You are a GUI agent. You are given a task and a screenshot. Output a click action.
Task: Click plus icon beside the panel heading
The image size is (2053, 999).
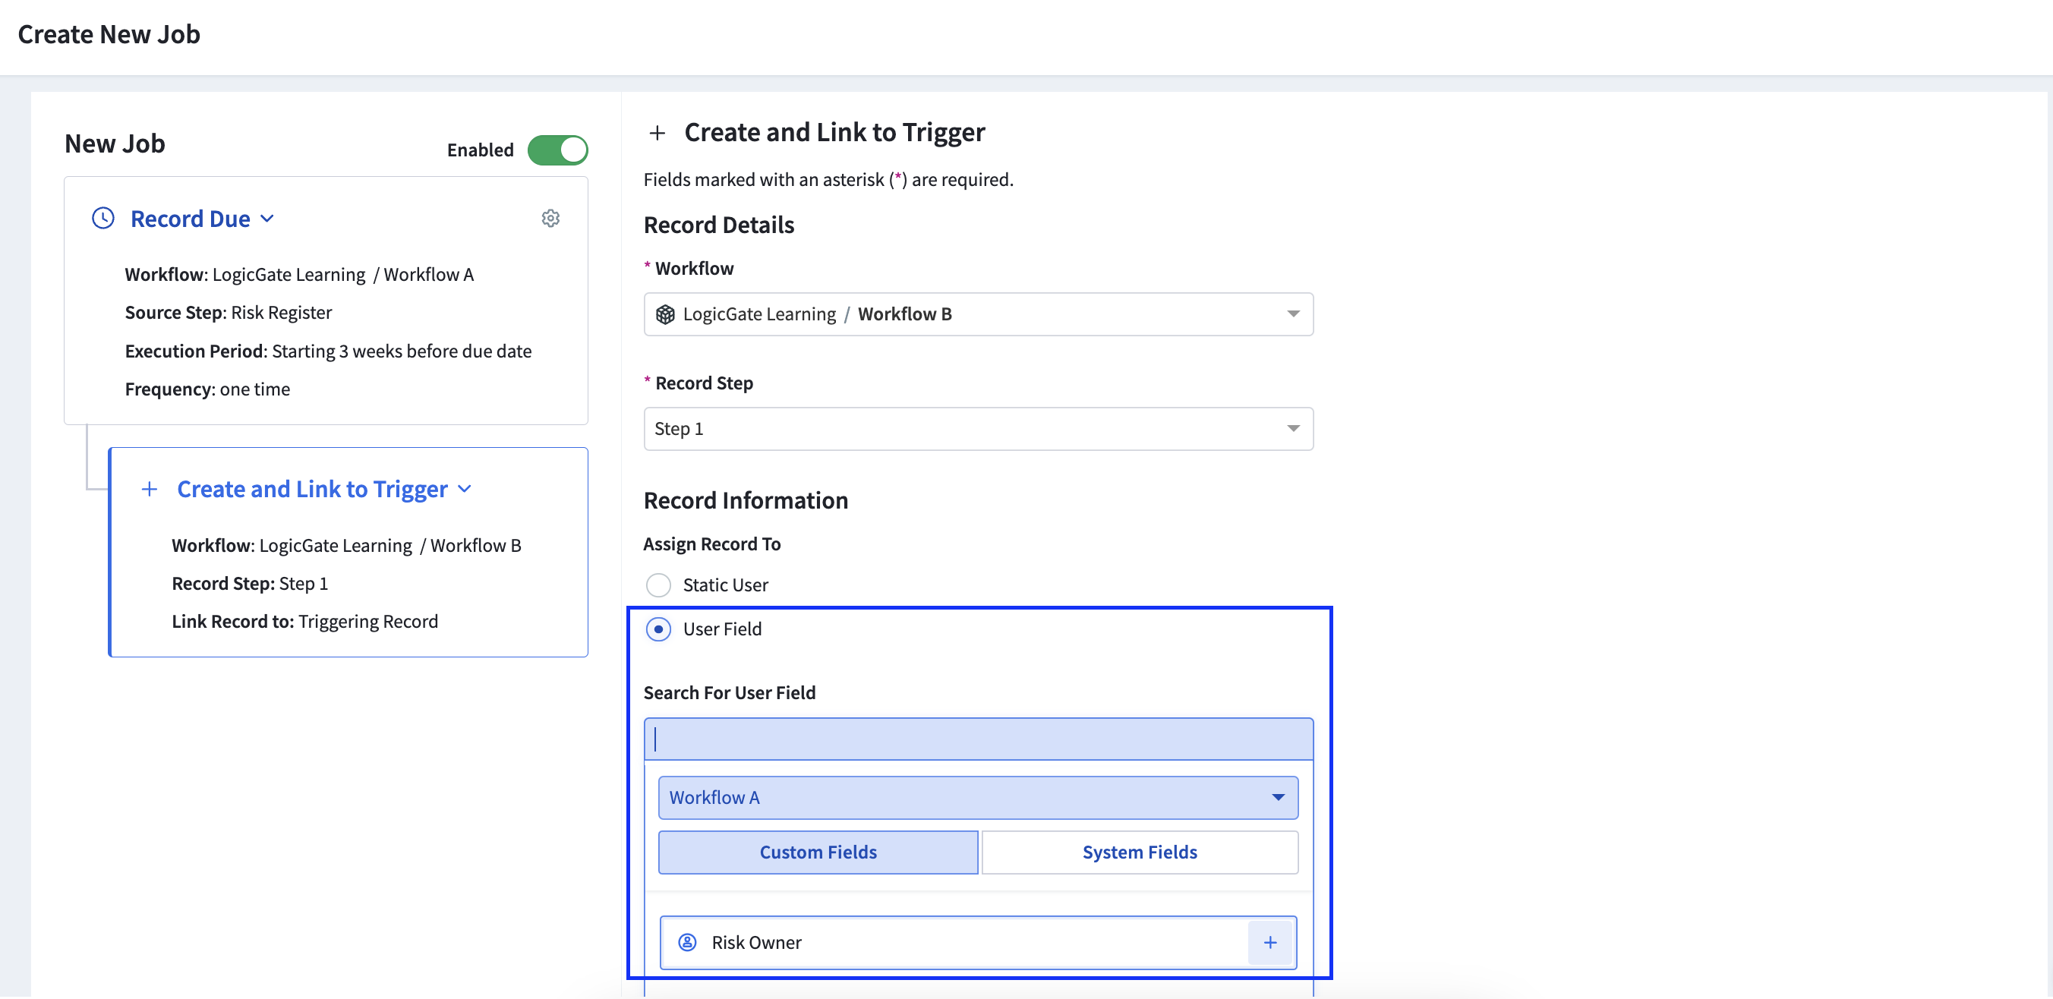(657, 133)
